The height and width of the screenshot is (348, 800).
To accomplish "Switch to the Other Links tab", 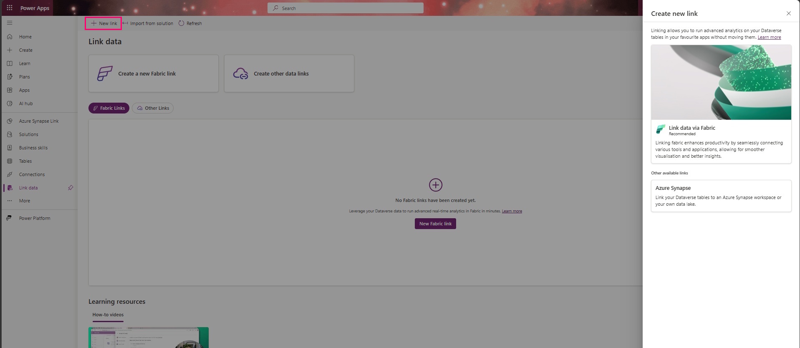I will [153, 108].
